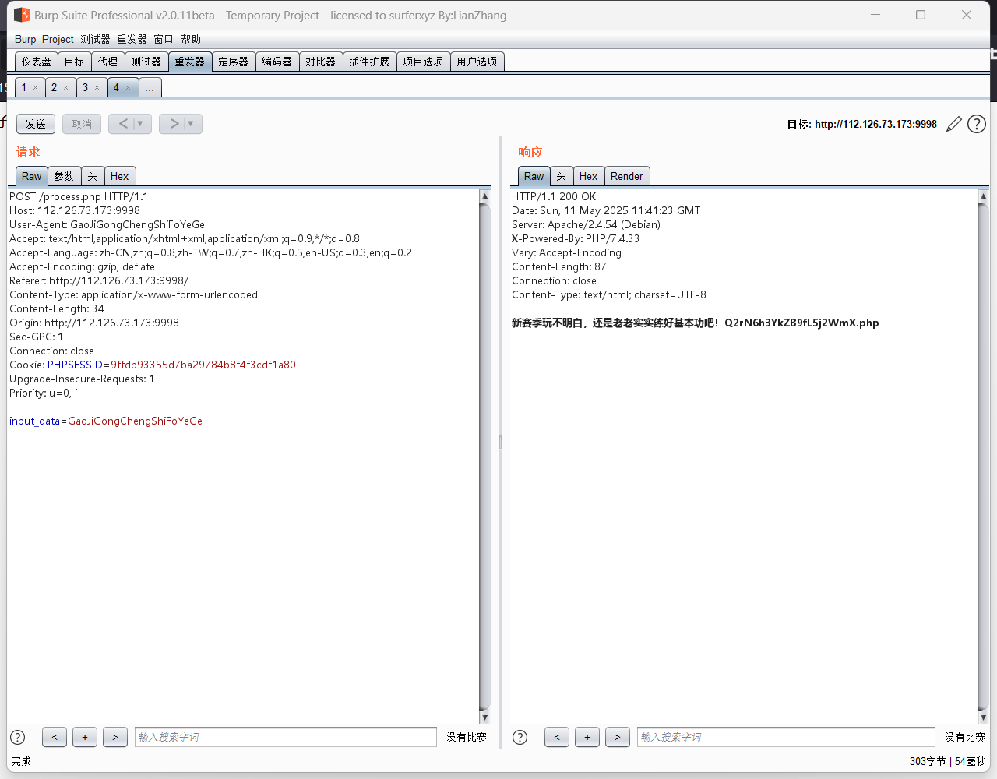The width and height of the screenshot is (997, 779).
Task: Select repeater tab 2
Action: (x=54, y=87)
